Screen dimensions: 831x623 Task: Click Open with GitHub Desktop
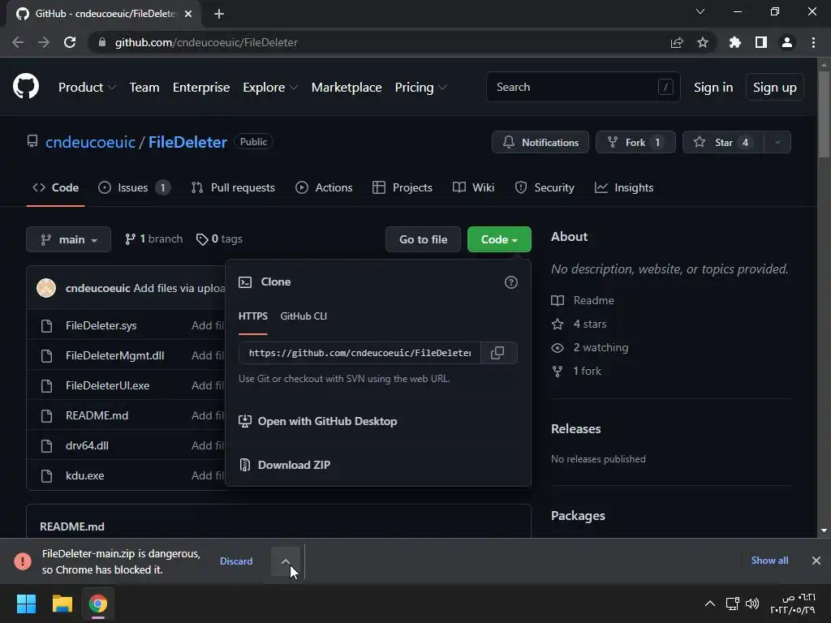click(318, 421)
